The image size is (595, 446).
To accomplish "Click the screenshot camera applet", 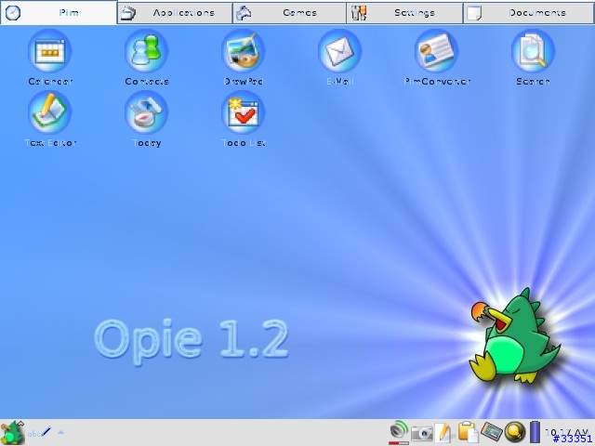I will (x=421, y=433).
